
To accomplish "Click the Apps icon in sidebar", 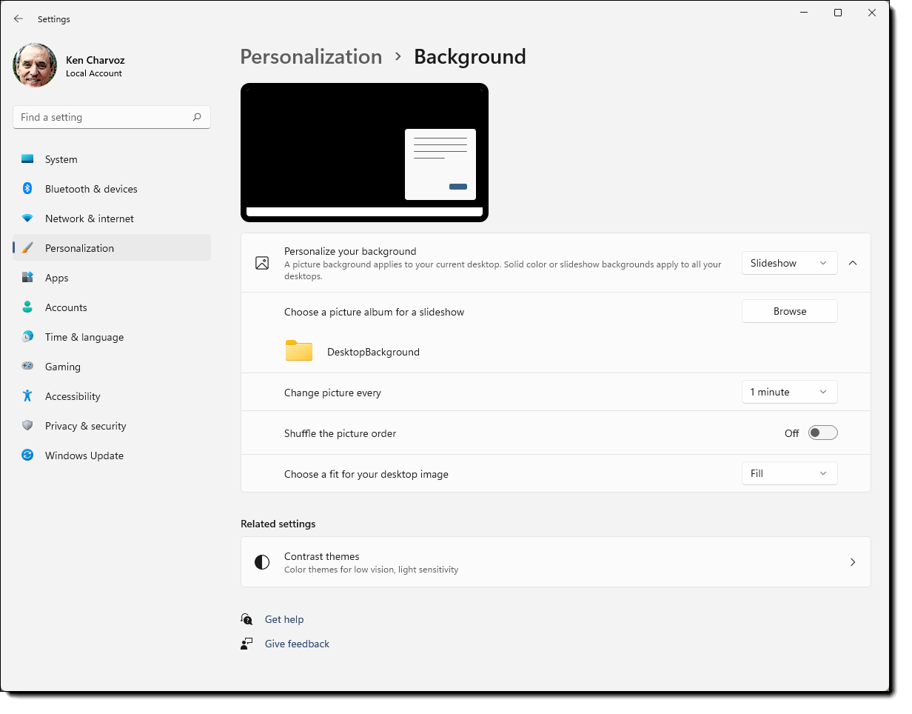I will pyautogui.click(x=27, y=278).
